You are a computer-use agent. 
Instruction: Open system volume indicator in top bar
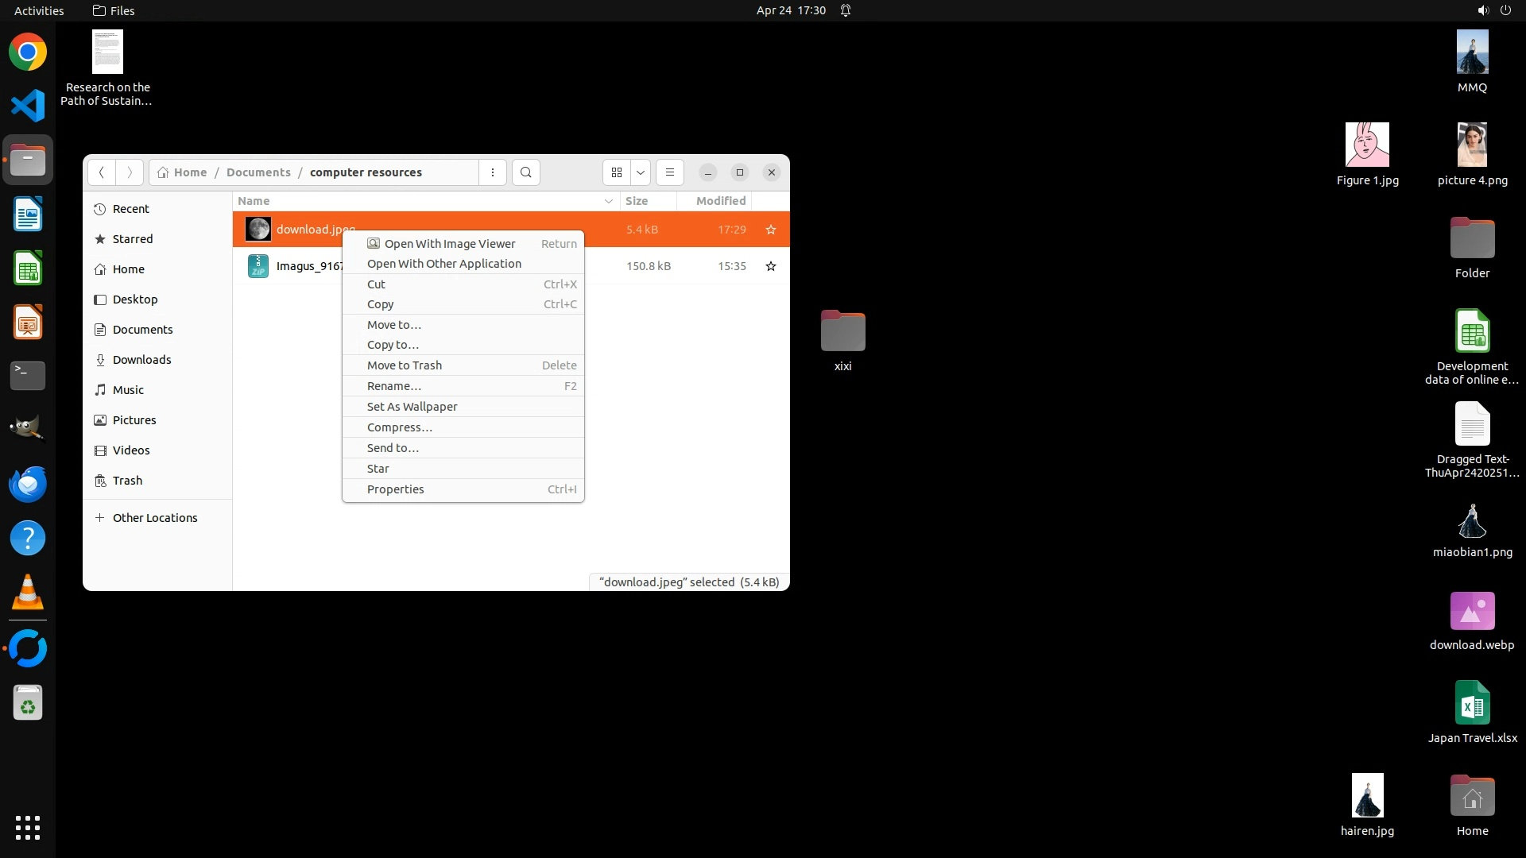click(x=1483, y=10)
